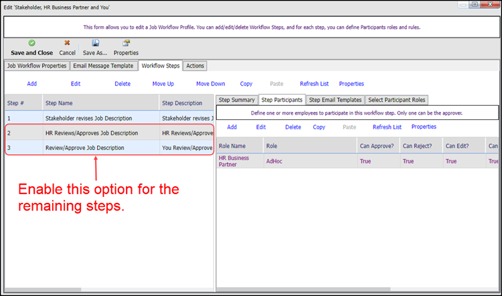Screen dimensions: 502x296
Task: Open Select Participant Roles tab
Action: [x=397, y=100]
